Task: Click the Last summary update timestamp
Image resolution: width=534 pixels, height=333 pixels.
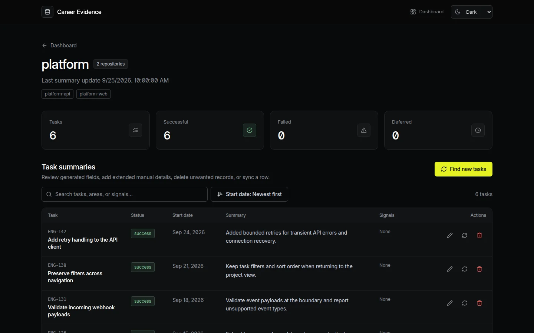Action: [105, 80]
